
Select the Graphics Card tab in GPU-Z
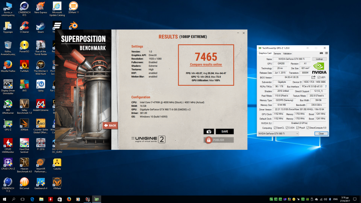click(265, 53)
